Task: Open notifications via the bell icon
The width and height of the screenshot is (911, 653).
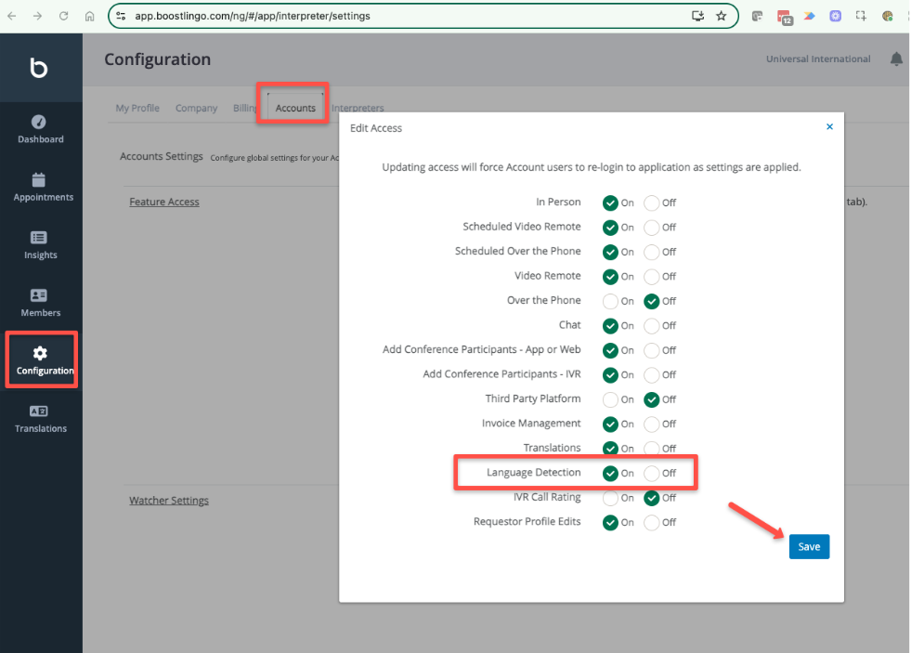Action: pos(894,59)
